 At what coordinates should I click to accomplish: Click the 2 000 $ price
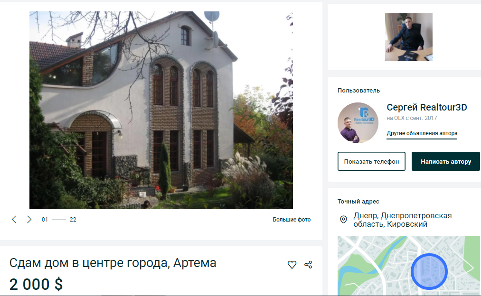coord(36,284)
